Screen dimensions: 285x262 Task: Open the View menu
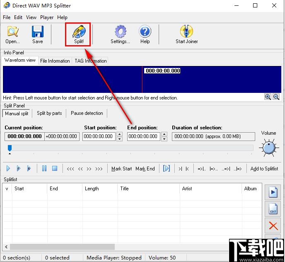click(31, 17)
